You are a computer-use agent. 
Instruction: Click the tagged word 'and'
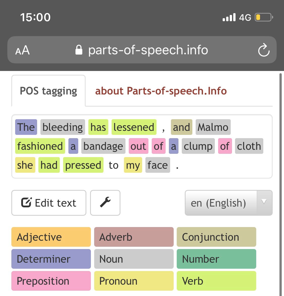tap(182, 127)
